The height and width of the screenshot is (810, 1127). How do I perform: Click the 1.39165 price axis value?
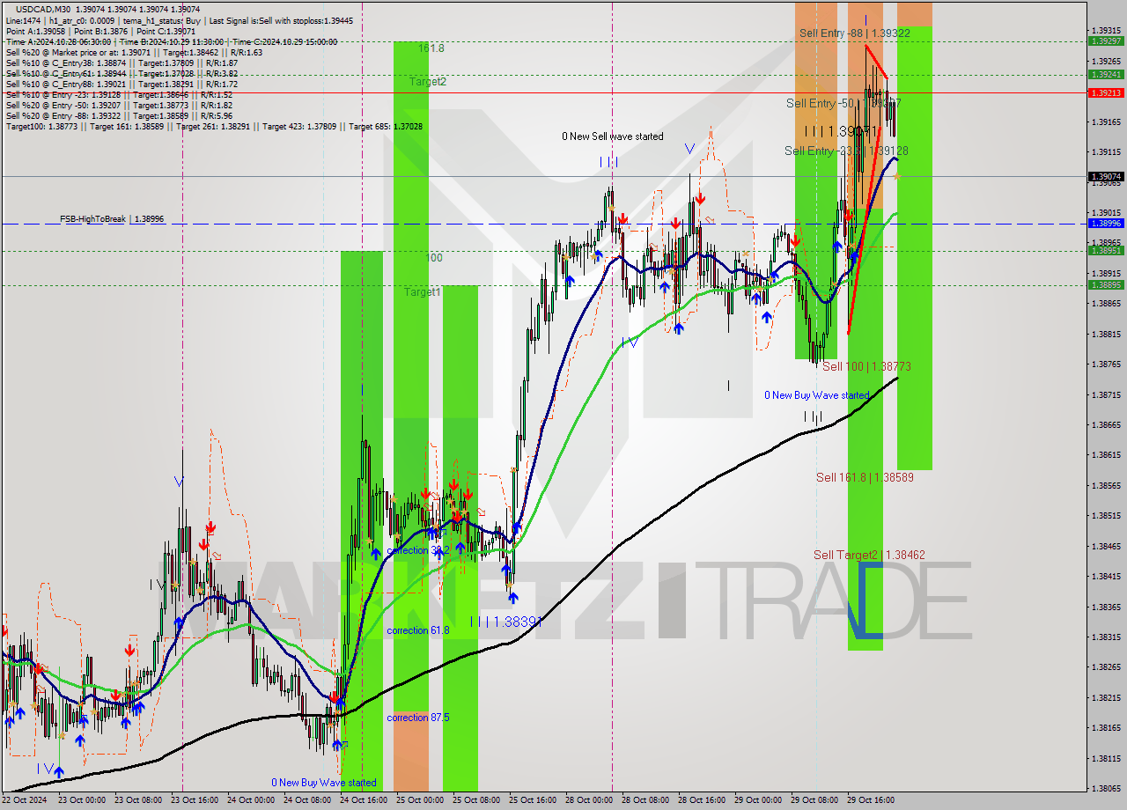coord(1106,121)
